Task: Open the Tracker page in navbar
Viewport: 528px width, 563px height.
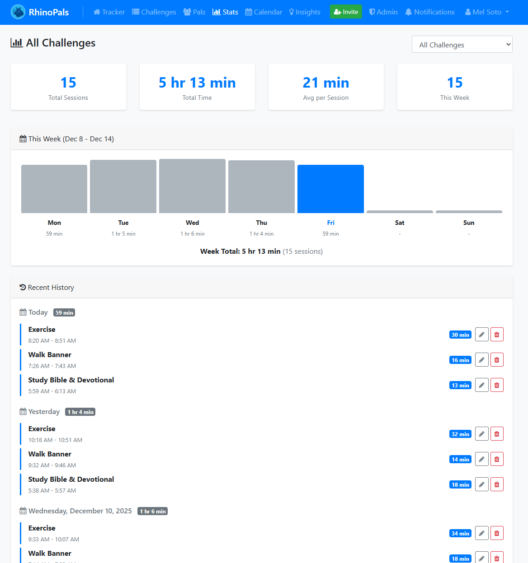Action: (x=109, y=12)
